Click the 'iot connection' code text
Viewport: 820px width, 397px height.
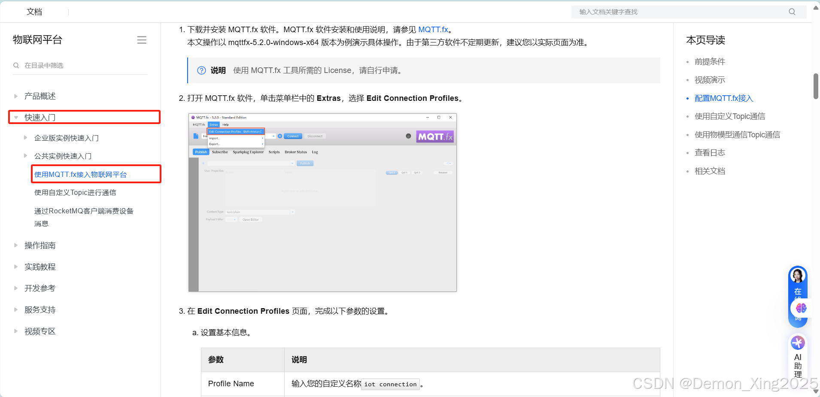(x=390, y=384)
